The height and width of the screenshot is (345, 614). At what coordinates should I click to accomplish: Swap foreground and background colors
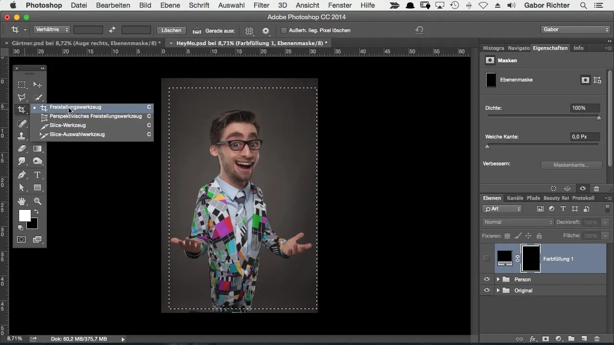pos(36,211)
